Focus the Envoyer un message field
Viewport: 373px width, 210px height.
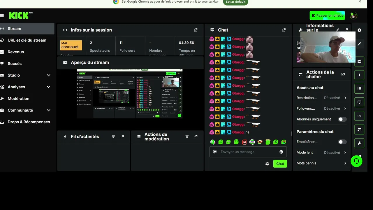click(248, 152)
